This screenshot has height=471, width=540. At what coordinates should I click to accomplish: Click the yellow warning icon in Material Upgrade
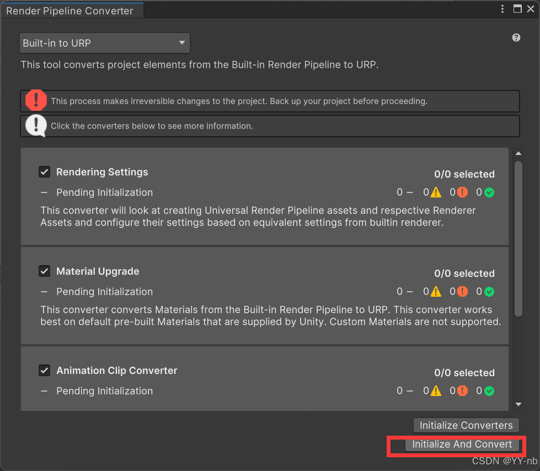pos(436,292)
